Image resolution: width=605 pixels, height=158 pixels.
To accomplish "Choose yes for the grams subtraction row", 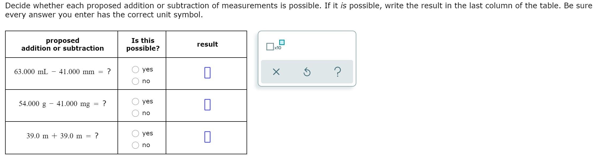I will pos(135,101).
